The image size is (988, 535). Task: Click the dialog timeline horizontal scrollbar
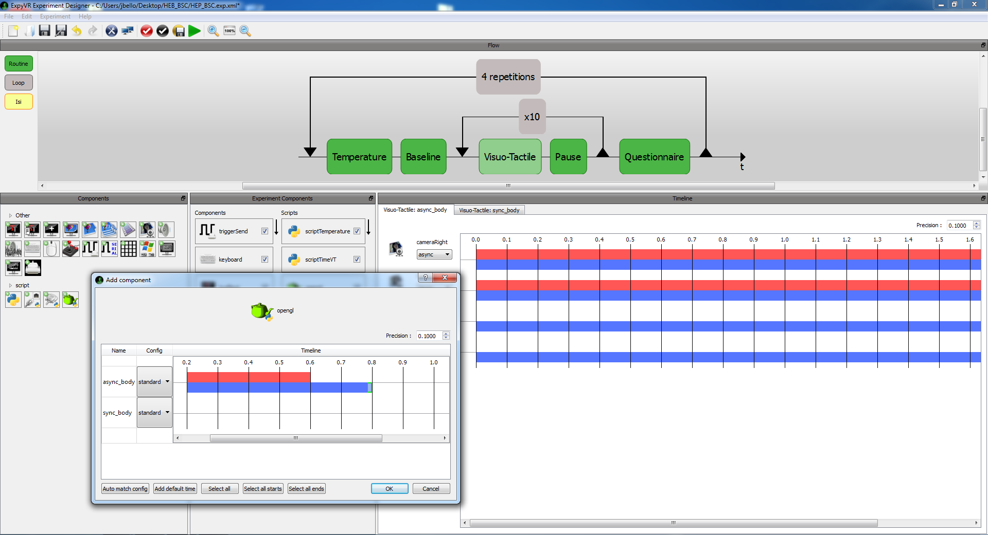(x=296, y=438)
